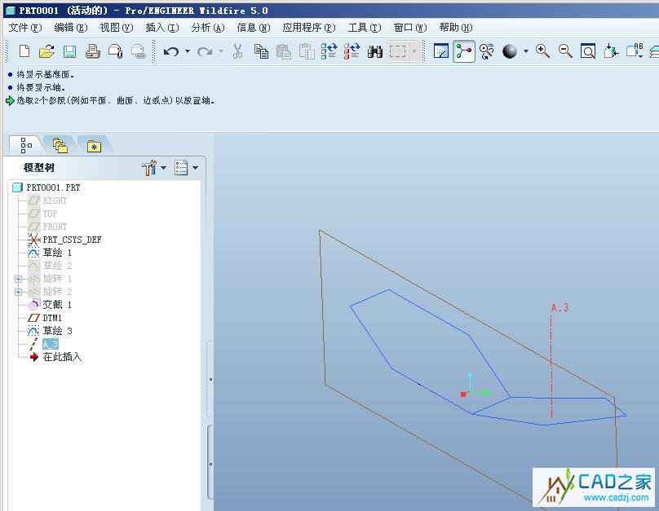Click the binoculars Find icon
This screenshot has width=659, height=511.
click(375, 51)
